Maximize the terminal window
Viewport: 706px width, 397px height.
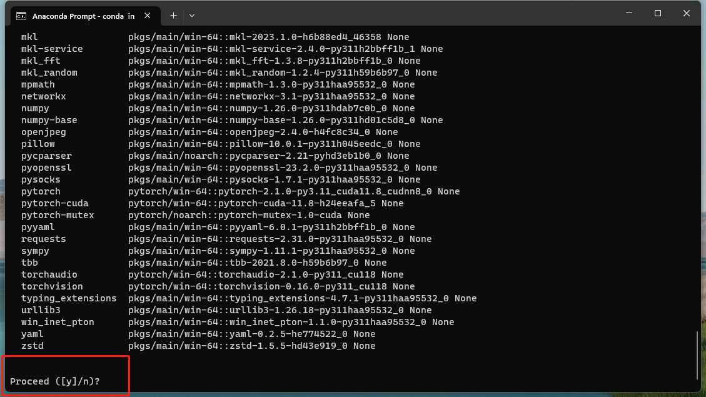[658, 14]
